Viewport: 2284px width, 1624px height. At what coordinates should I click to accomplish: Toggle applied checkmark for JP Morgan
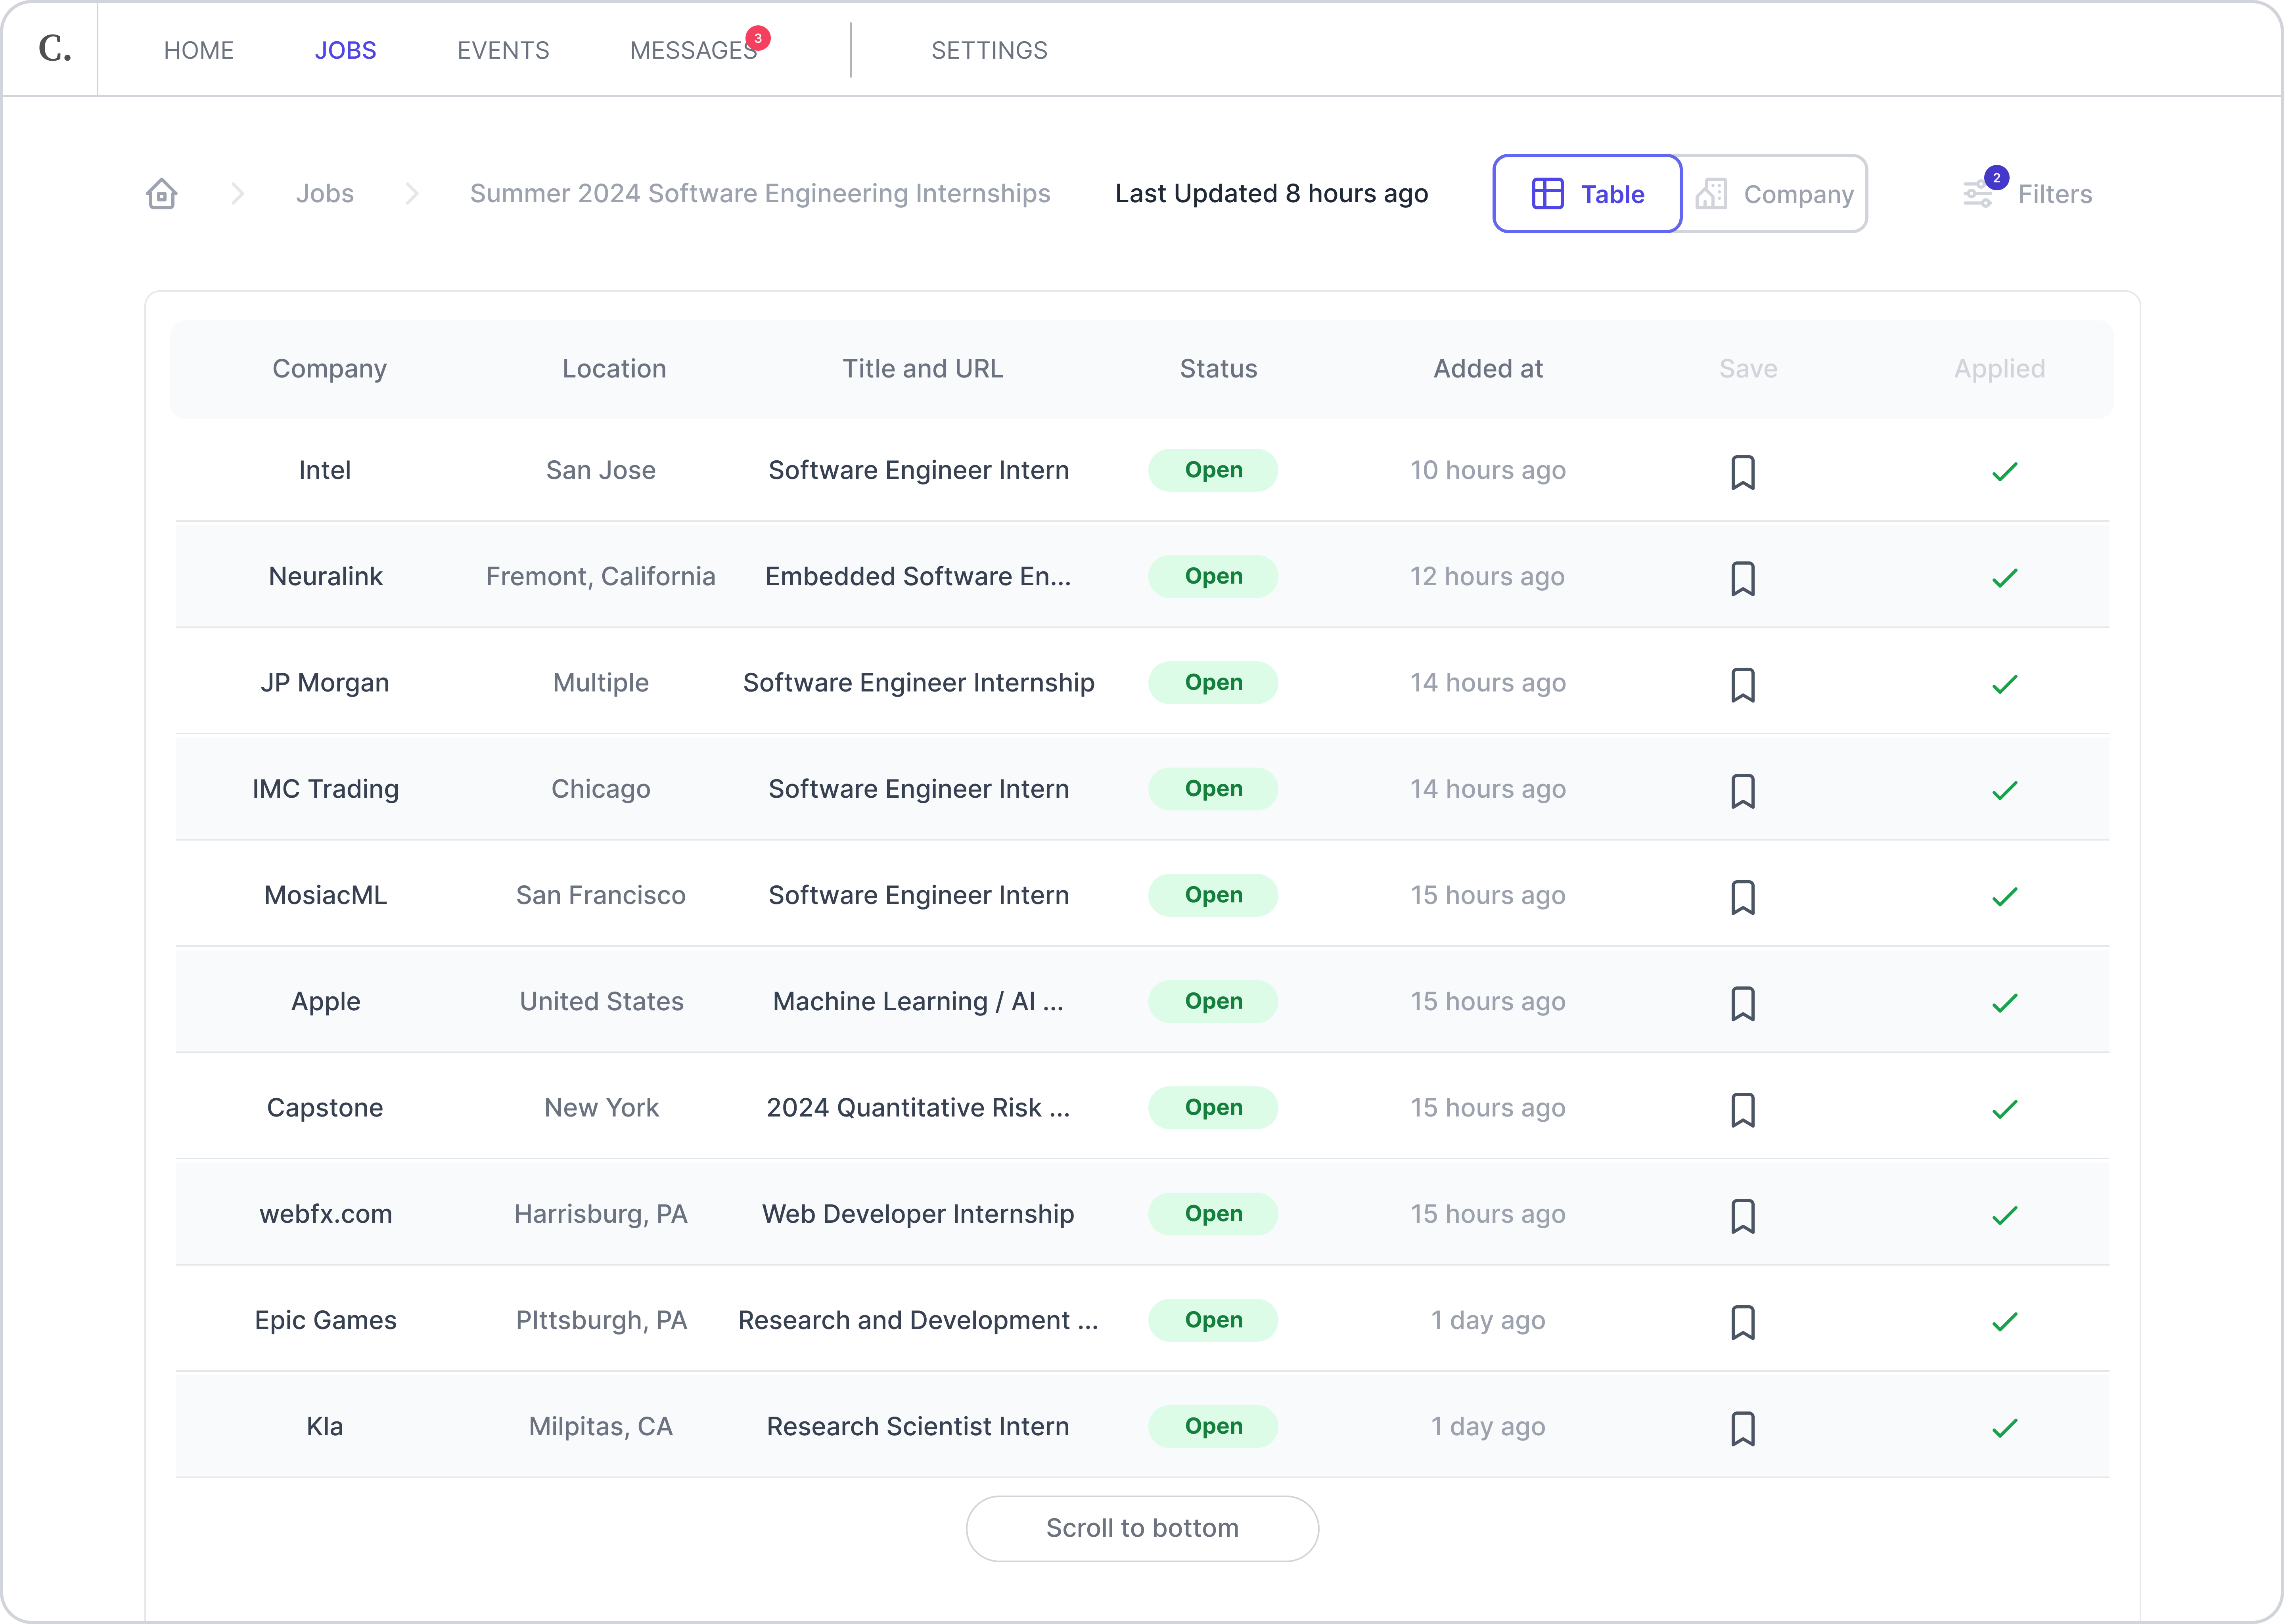pos(2004,684)
